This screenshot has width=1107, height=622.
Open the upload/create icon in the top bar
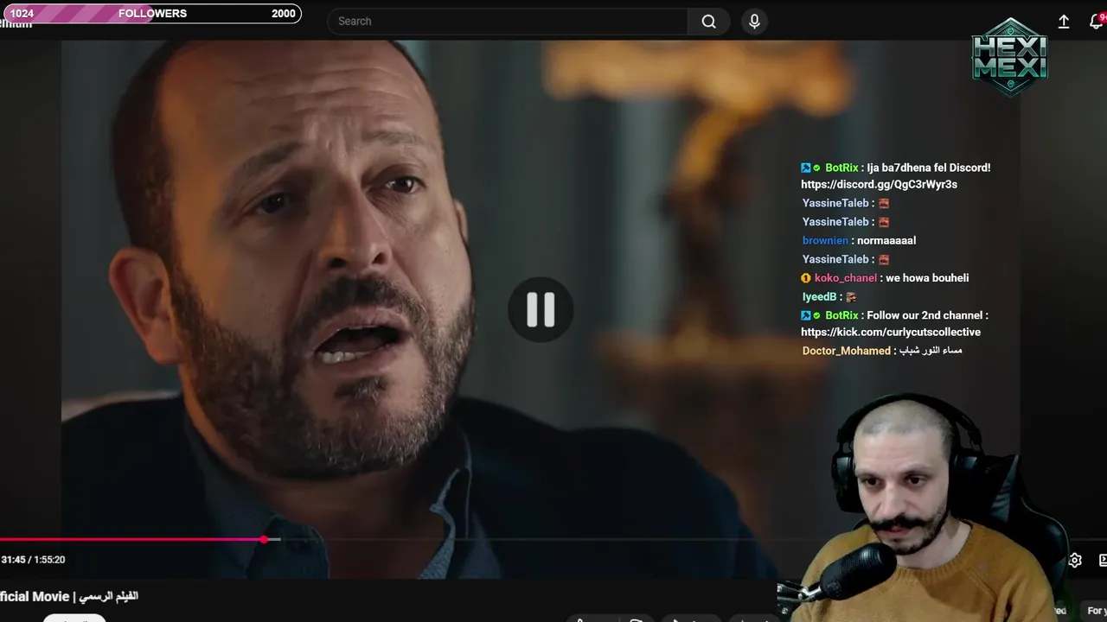pyautogui.click(x=1064, y=22)
